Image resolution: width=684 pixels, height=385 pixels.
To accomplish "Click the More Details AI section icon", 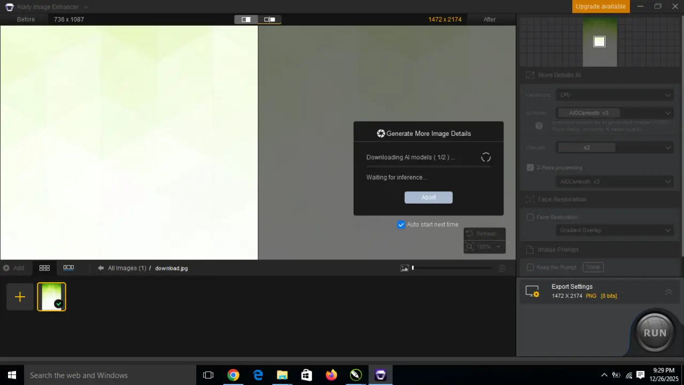I will click(530, 75).
